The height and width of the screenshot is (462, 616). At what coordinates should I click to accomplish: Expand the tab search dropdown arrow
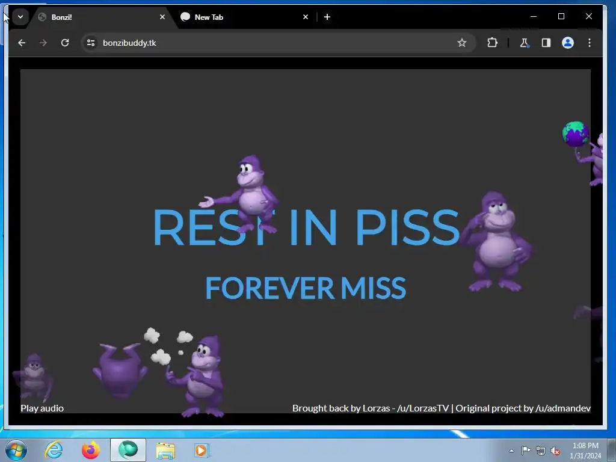(20, 17)
